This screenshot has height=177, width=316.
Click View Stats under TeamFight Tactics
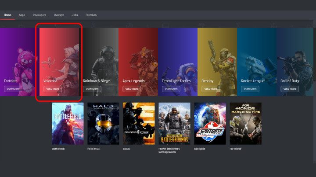click(171, 89)
